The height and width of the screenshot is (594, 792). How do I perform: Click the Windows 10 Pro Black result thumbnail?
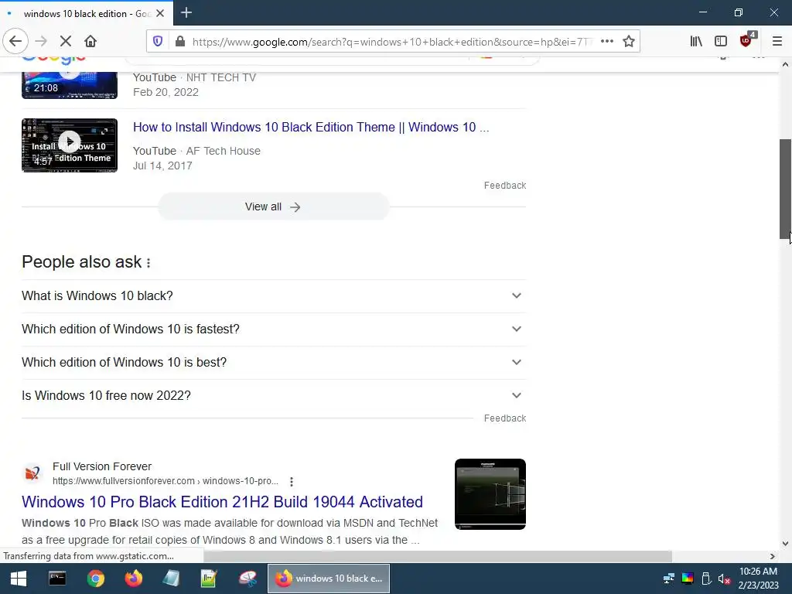(490, 494)
